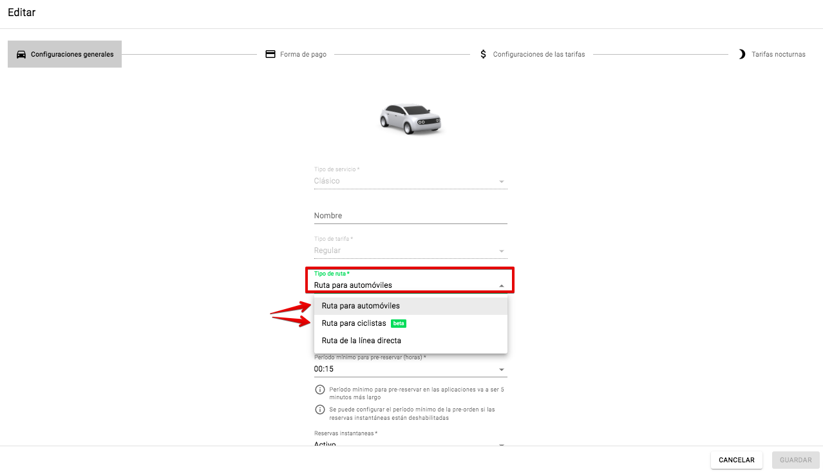Click the white car vehicle image

coord(410,118)
